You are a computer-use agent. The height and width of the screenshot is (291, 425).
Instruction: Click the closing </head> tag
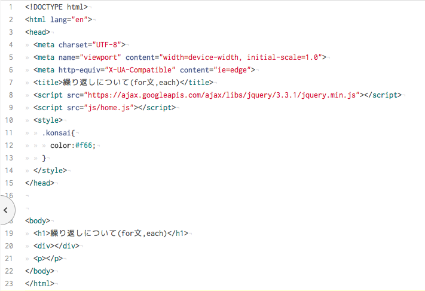39,183
